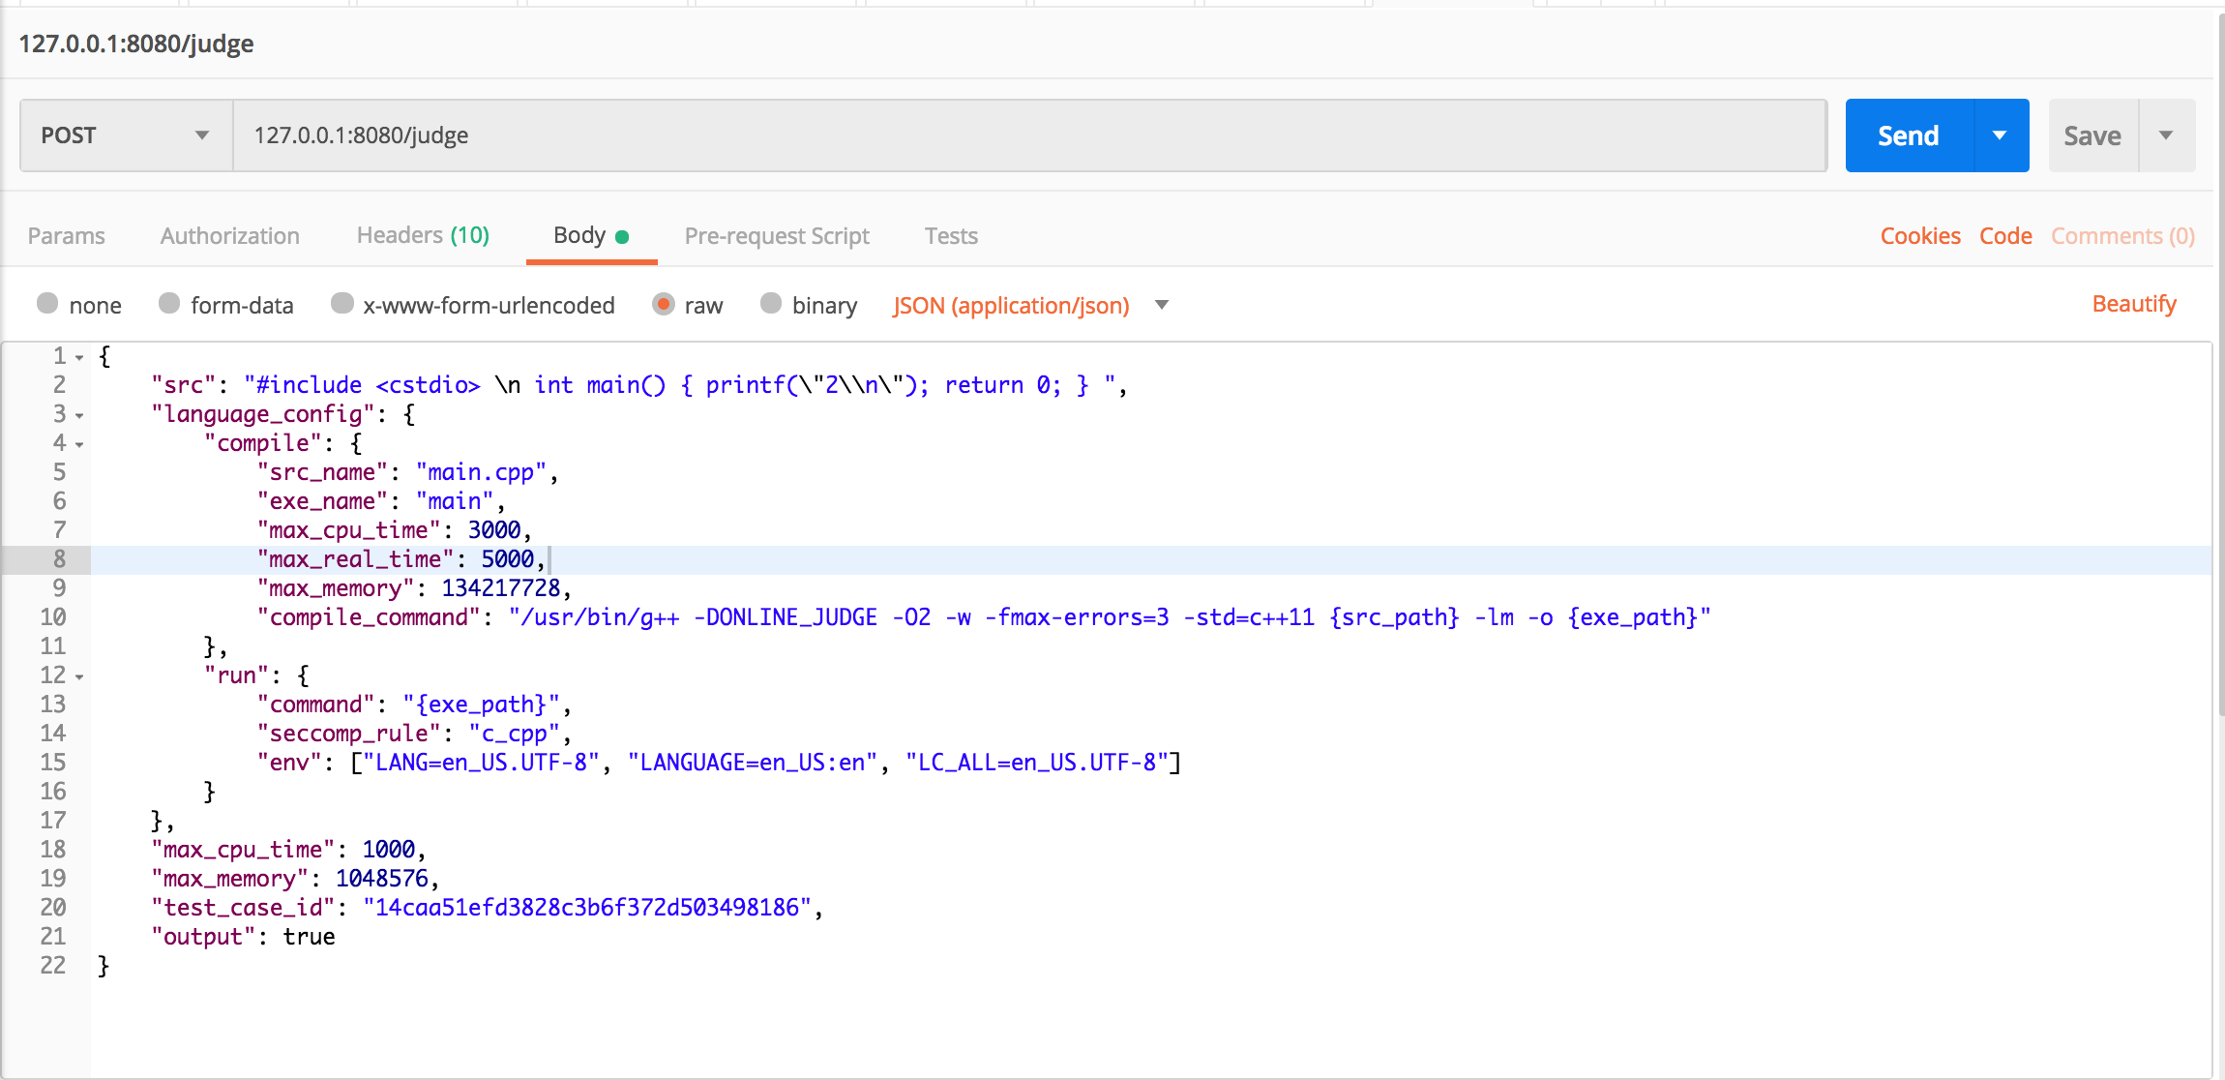The image size is (2225, 1080).
Task: Collapse the language_config fold arrow on line 3
Action: coord(79,415)
